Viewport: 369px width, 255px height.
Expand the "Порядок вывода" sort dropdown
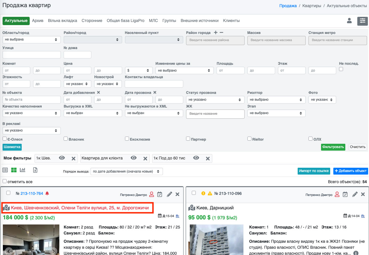point(126,171)
